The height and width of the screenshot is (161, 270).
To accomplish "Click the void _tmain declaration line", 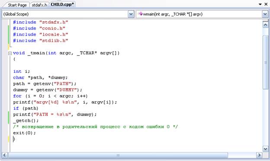I will 66,53.
